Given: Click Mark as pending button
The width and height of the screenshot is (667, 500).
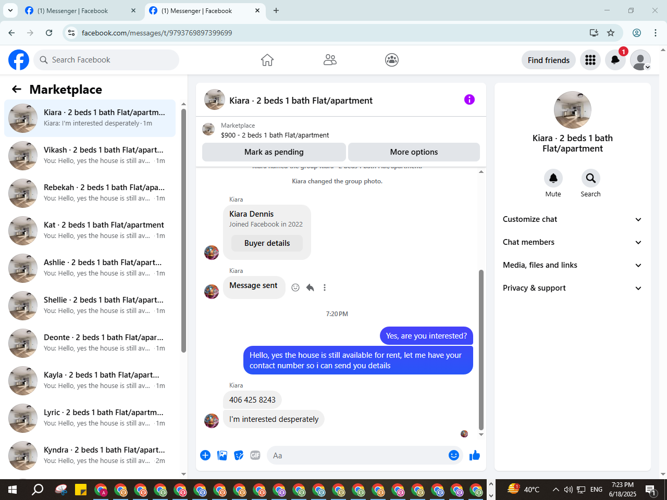Looking at the screenshot, I should (274, 152).
